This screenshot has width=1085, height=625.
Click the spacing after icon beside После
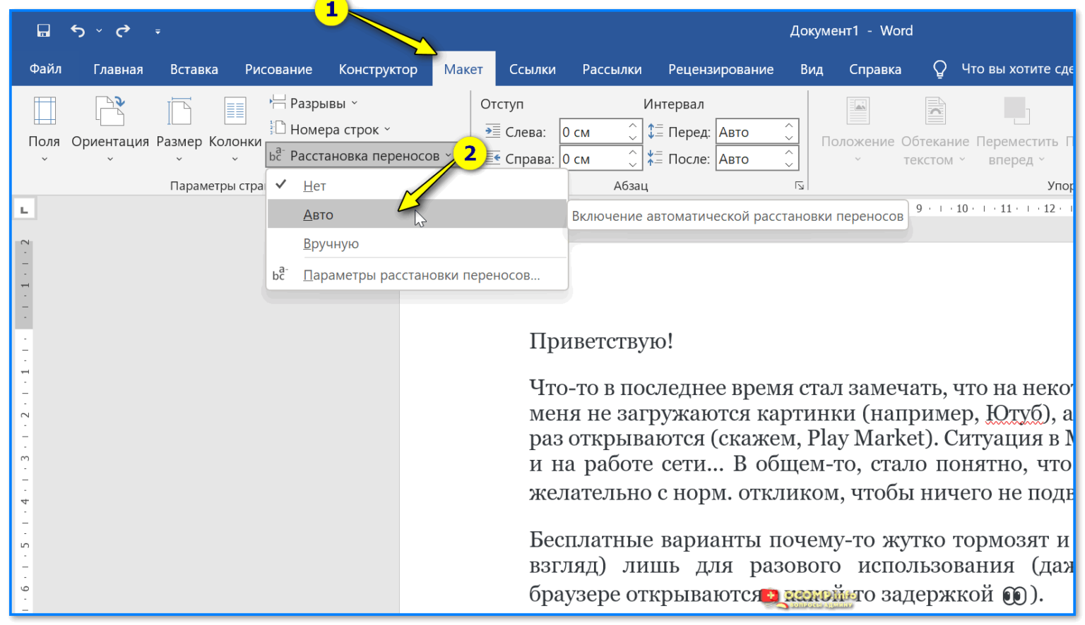click(x=656, y=159)
